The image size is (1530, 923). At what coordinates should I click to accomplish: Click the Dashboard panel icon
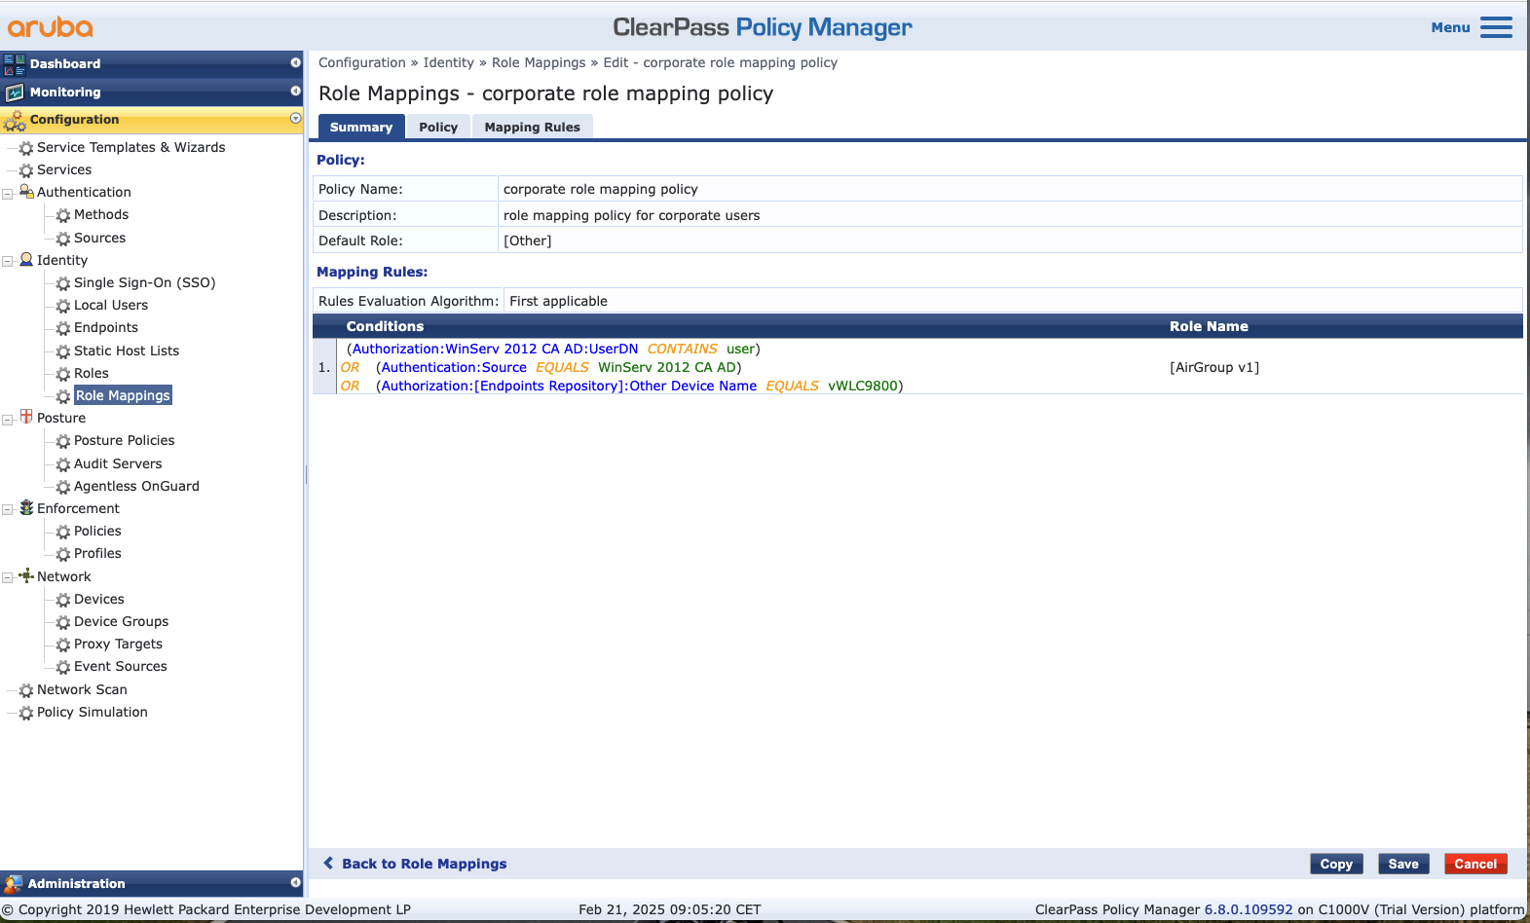click(14, 64)
